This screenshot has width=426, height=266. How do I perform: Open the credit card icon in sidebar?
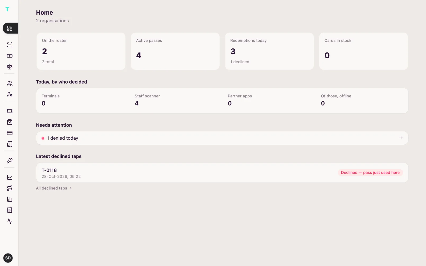[10, 133]
